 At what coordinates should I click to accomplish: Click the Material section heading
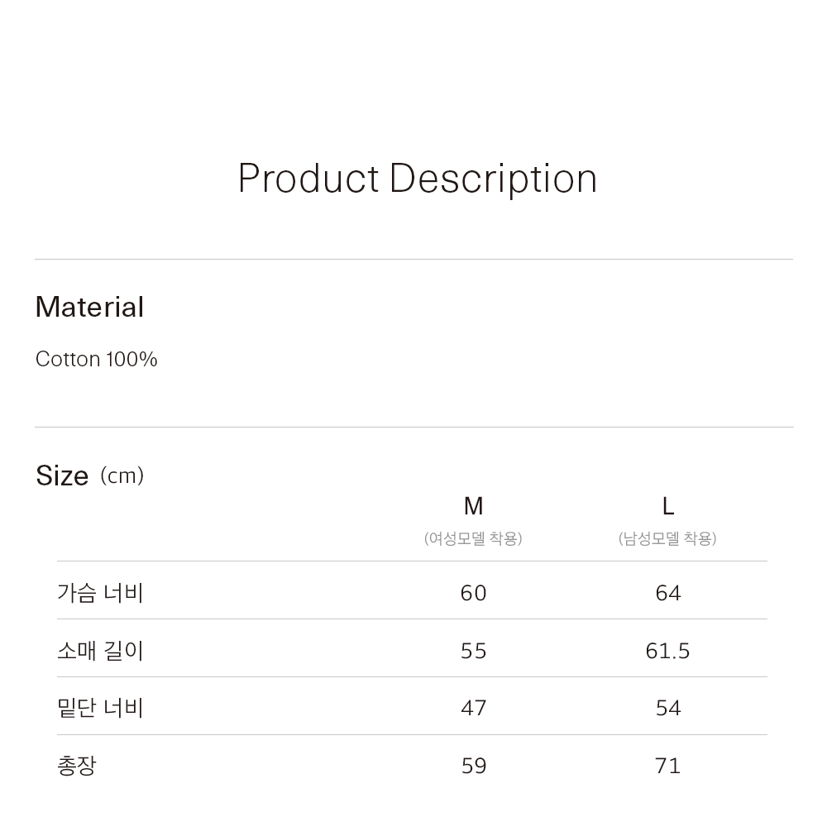pyautogui.click(x=89, y=308)
